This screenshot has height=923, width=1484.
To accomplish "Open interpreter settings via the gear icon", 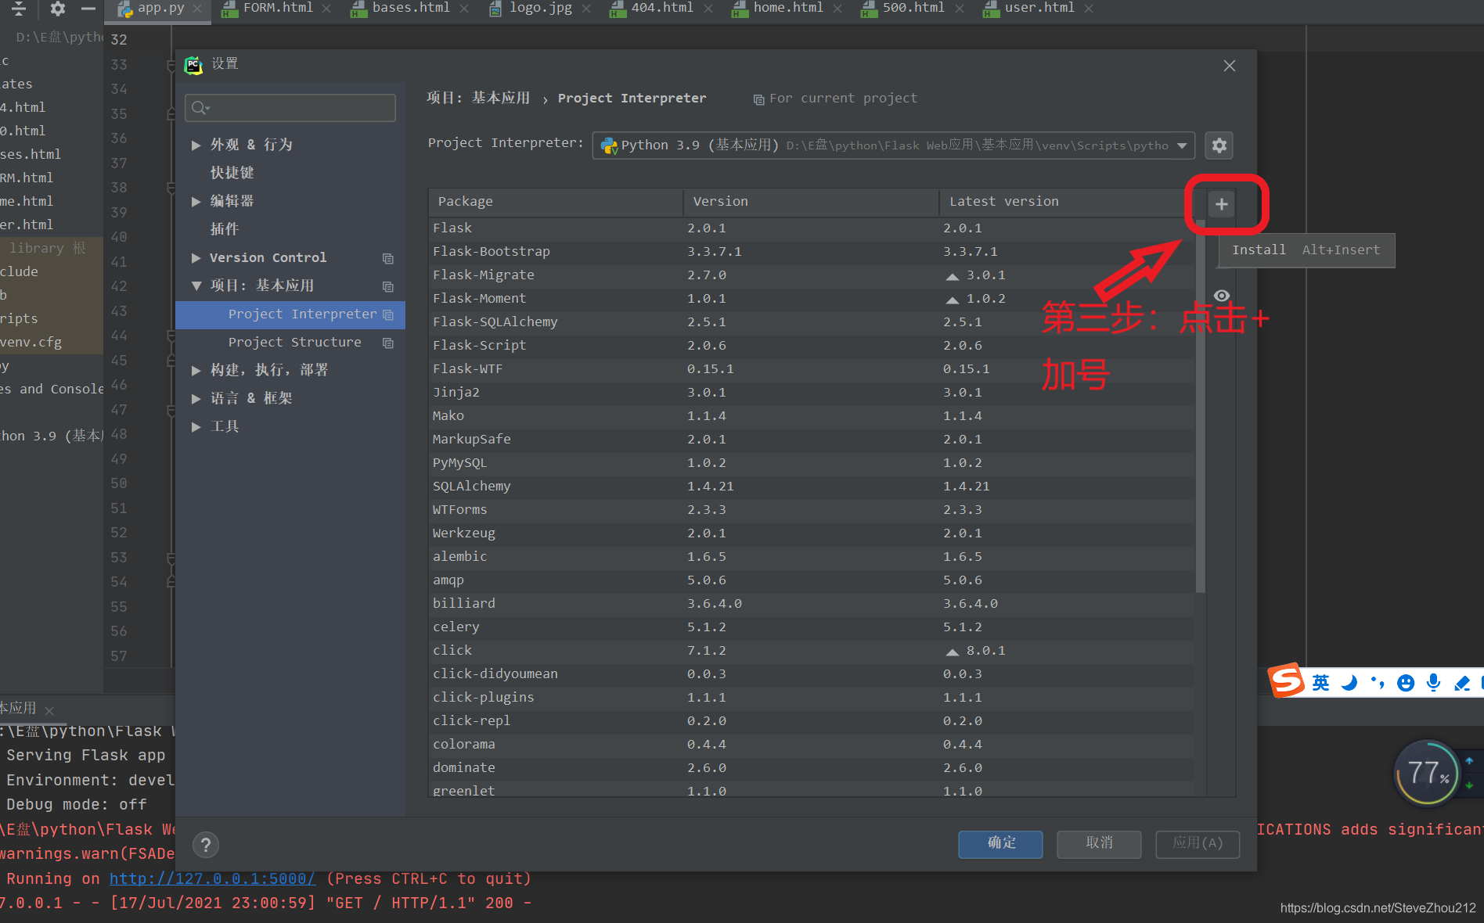I will pyautogui.click(x=1219, y=145).
